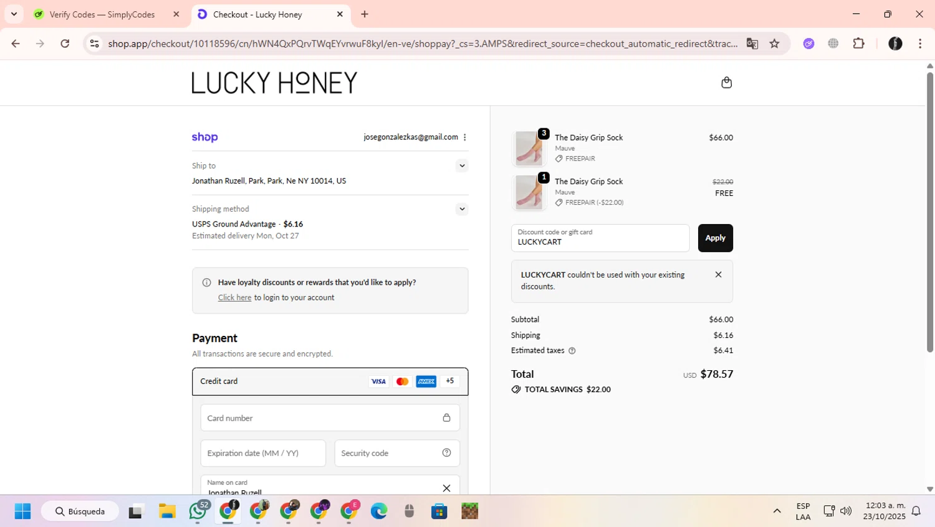This screenshot has width=935, height=527.
Task: Open Microsoft Edge from the taskbar
Action: (379, 511)
